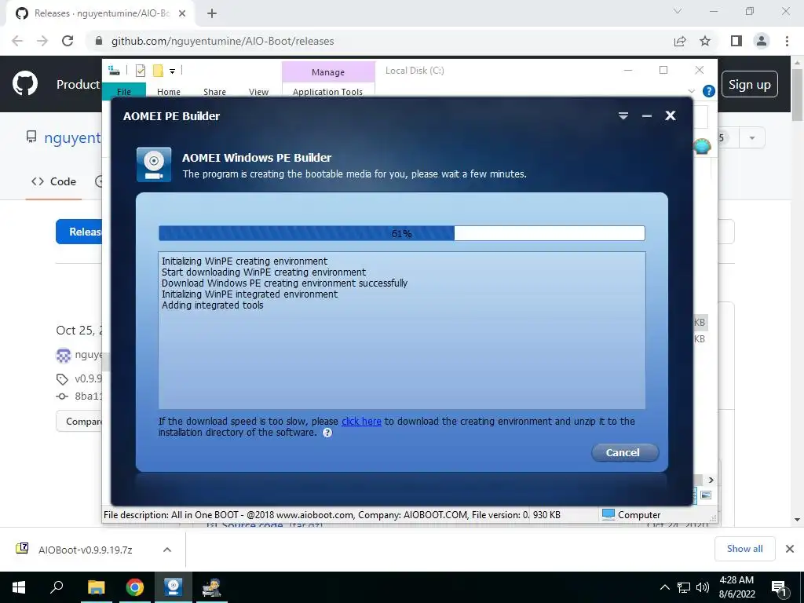The height and width of the screenshot is (603, 804).
Task: Open the Customize Quick Access Toolbar dropdown
Action: coord(172,71)
